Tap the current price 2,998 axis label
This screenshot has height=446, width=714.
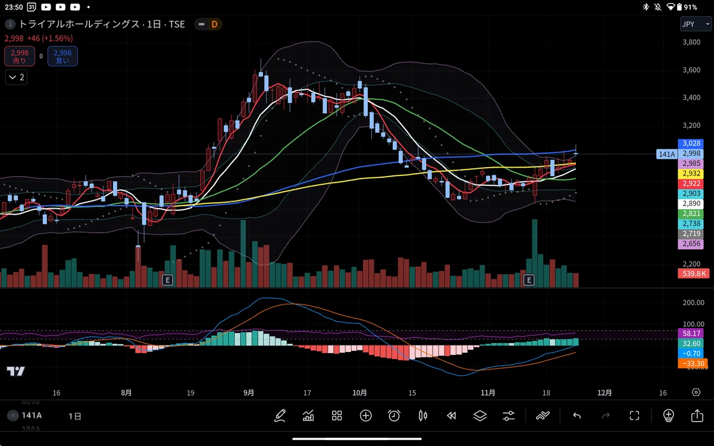click(691, 153)
